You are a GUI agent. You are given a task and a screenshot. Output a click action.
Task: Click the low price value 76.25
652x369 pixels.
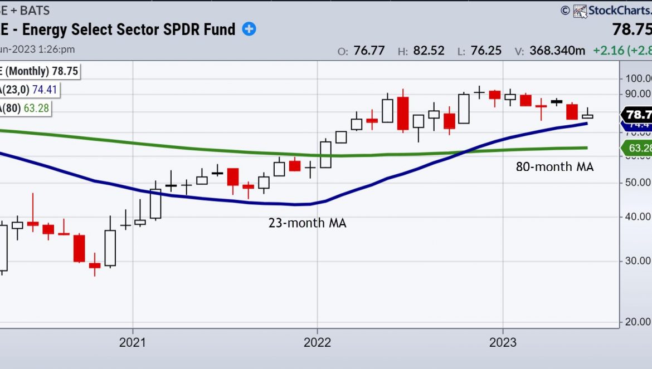tap(486, 51)
